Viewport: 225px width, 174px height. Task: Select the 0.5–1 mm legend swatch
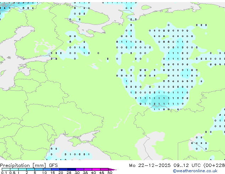[x=14, y=169]
